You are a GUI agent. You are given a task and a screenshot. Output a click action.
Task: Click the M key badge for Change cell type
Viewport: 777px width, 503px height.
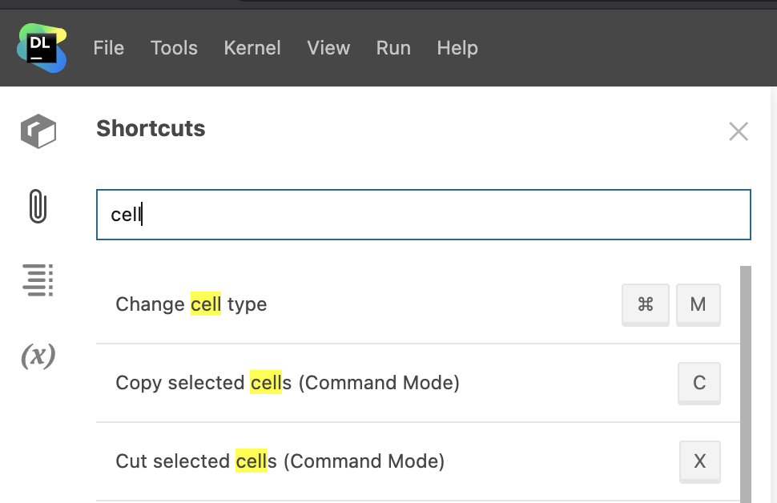698,304
